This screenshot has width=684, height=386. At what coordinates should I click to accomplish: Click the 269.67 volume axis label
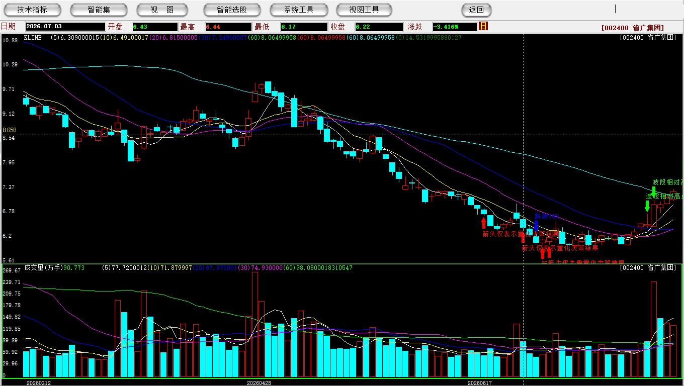pos(12,270)
